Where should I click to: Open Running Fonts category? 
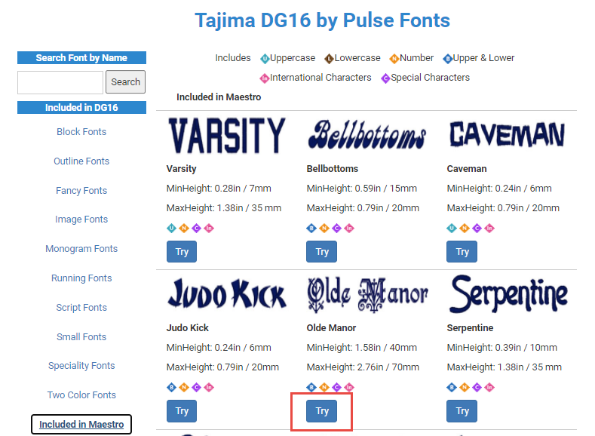[81, 278]
